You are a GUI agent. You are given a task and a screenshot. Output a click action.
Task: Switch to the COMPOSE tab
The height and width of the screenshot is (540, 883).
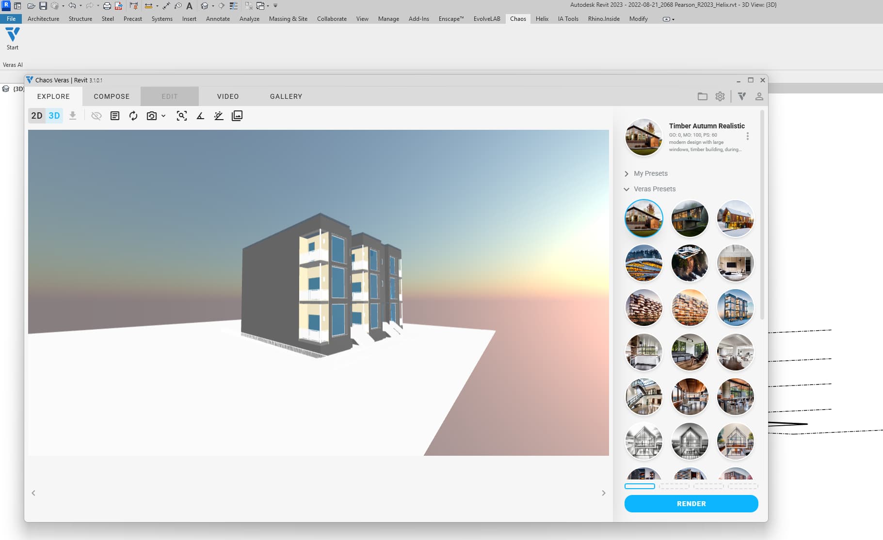[112, 96]
